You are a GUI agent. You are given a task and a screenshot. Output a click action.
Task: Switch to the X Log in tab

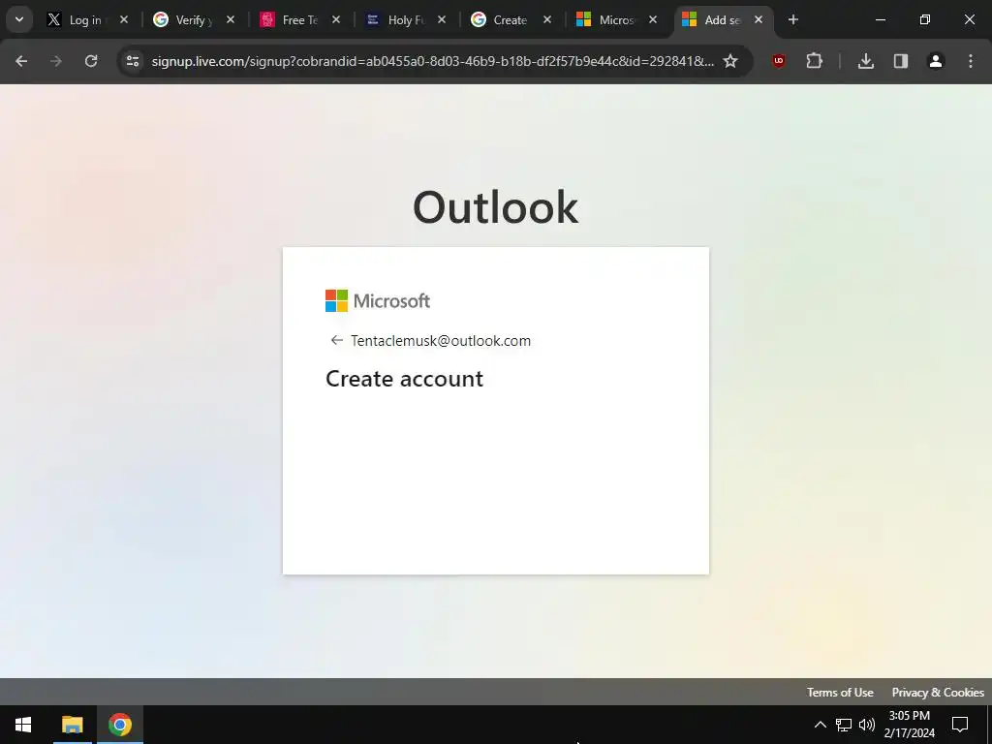pyautogui.click(x=77, y=20)
